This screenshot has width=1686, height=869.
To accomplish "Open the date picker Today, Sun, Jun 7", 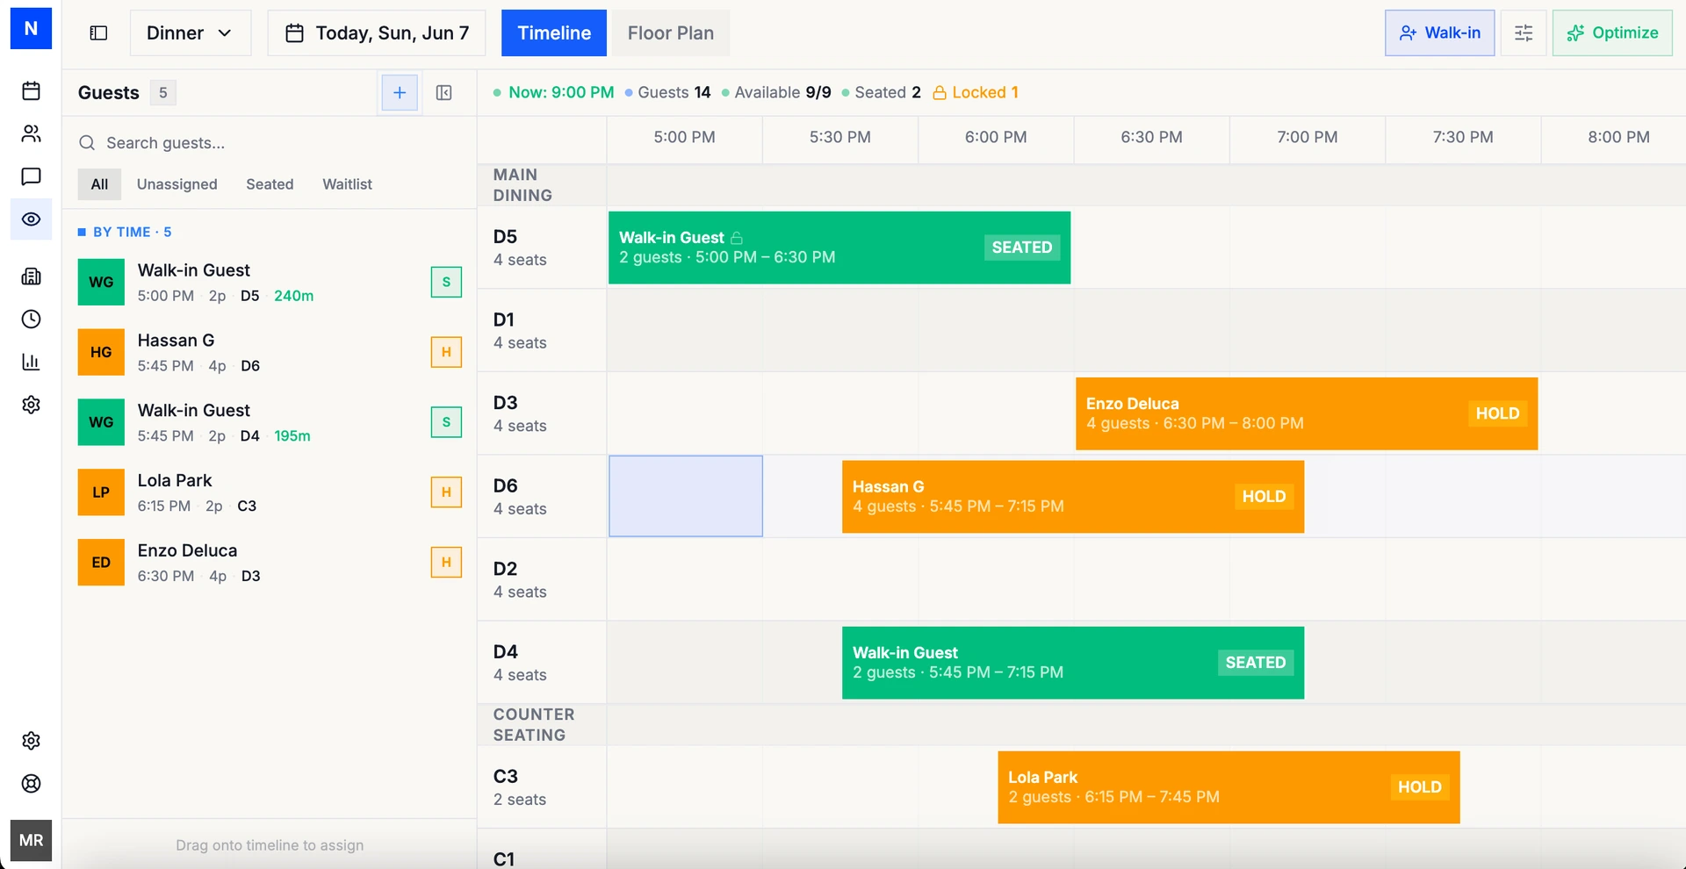I will (x=377, y=33).
